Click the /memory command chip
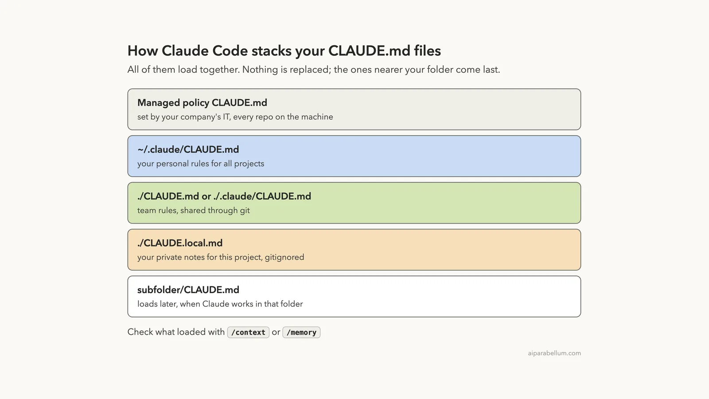Image resolution: width=709 pixels, height=399 pixels. coord(301,332)
